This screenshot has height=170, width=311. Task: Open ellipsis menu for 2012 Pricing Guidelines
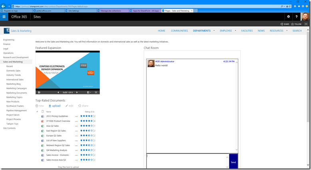pyautogui.click(x=76, y=116)
